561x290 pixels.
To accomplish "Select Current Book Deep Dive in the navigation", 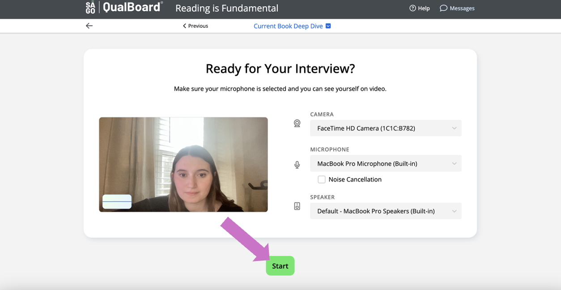I will click(x=288, y=26).
